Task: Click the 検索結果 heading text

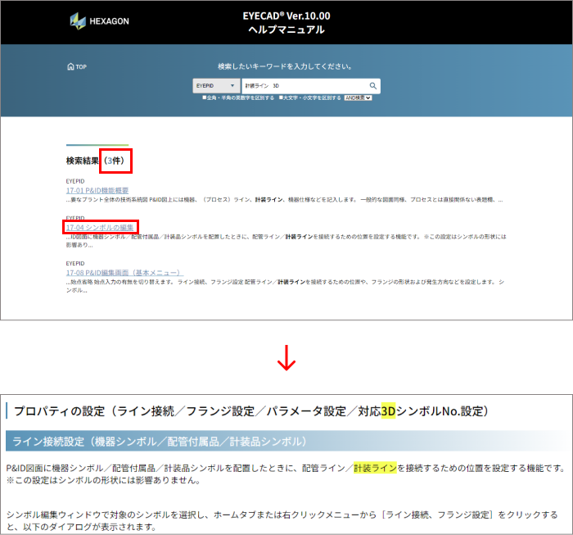Action: (x=83, y=161)
